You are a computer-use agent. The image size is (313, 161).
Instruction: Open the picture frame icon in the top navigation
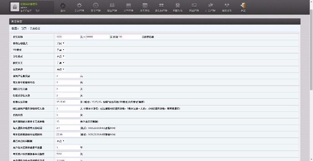click(x=194, y=5)
